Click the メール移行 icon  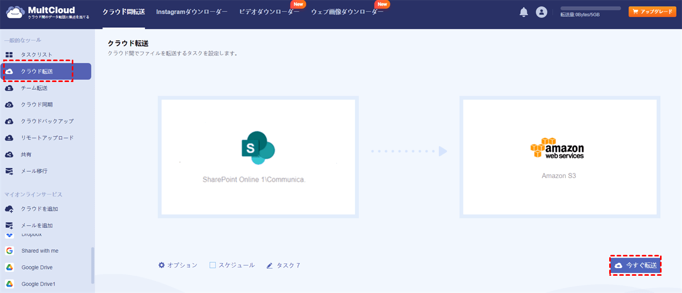coord(9,171)
